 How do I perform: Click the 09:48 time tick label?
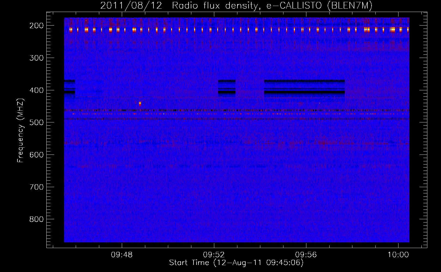(x=122, y=255)
